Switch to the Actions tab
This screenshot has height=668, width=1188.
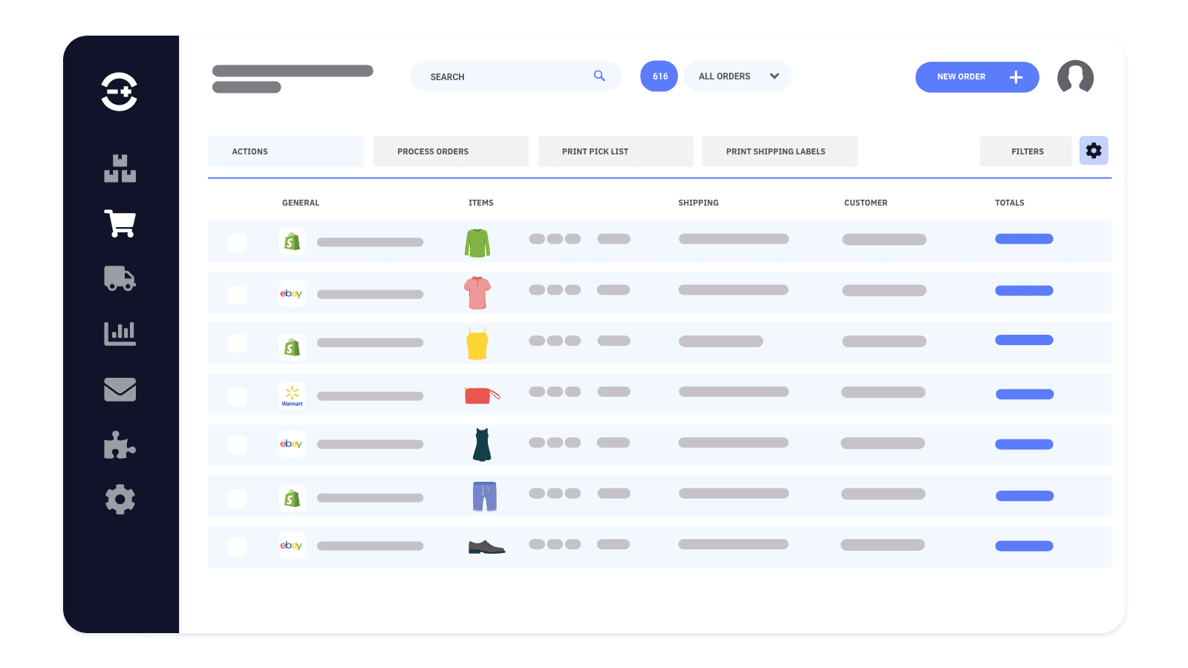285,151
